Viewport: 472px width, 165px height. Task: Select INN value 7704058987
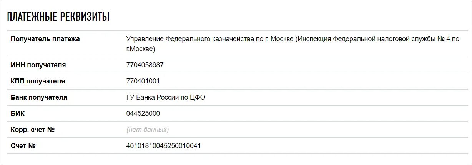coord(145,65)
